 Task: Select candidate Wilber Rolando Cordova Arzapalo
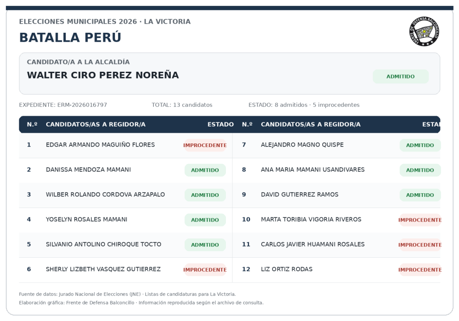[105, 195]
